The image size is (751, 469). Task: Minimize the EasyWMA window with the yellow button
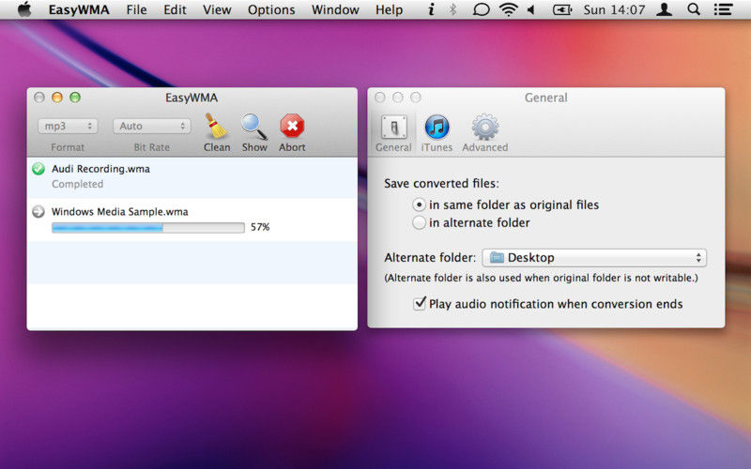click(x=57, y=98)
